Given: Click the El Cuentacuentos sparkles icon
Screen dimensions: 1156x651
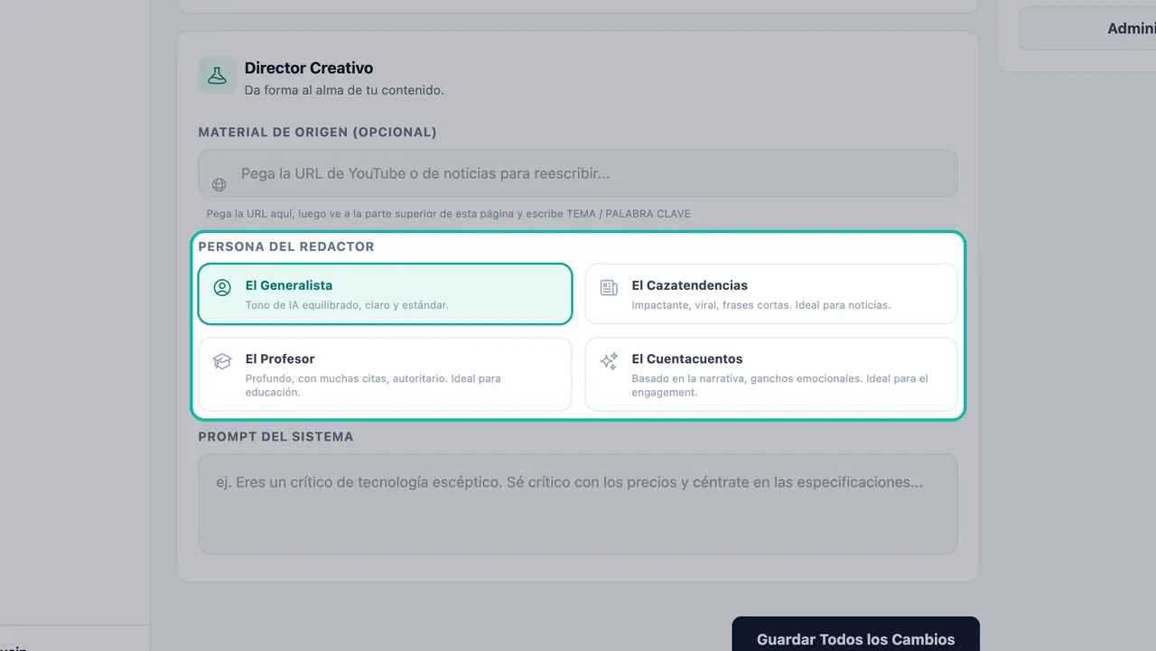Looking at the screenshot, I should pos(610,361).
